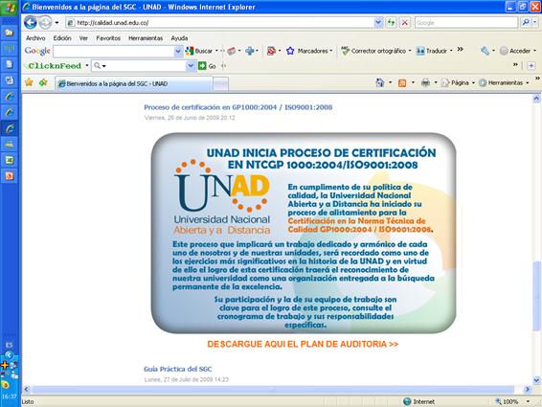Show more Google Toolbar buttons chevron
The width and height of the screenshot is (542, 407).
tap(460, 50)
